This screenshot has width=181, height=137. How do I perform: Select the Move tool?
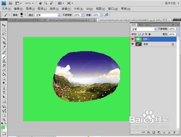click(4, 25)
